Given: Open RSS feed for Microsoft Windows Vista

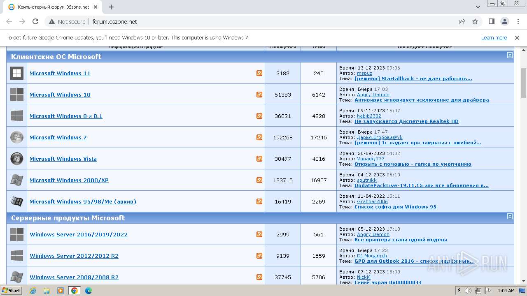Looking at the screenshot, I should pos(259,159).
